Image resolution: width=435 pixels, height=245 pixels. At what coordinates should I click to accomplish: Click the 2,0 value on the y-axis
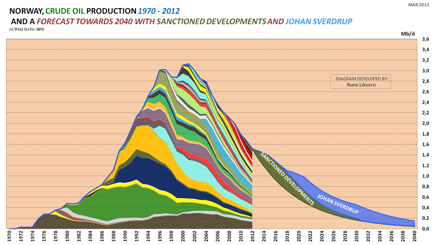coord(425,123)
